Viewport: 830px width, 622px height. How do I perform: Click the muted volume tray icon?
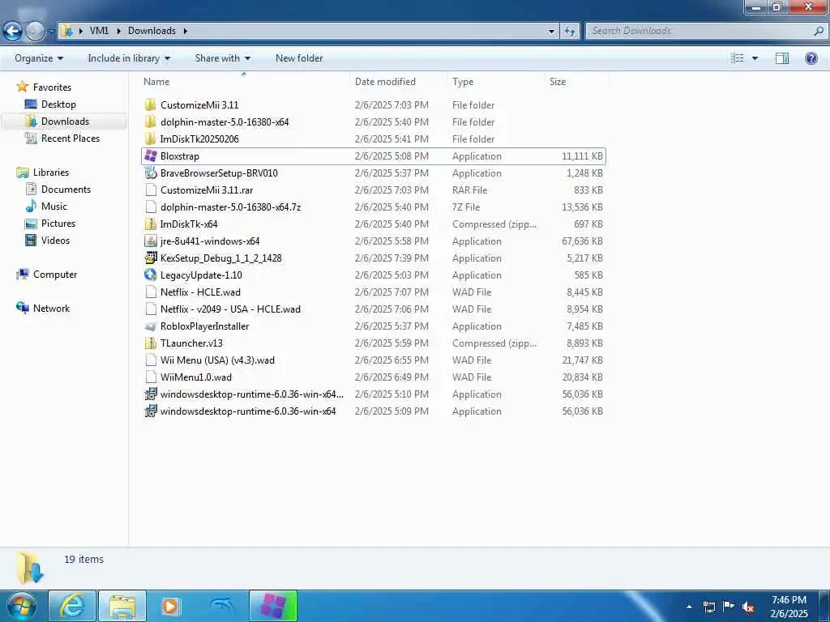pyautogui.click(x=748, y=607)
